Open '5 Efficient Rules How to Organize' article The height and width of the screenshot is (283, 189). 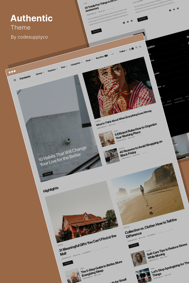coord(136,131)
